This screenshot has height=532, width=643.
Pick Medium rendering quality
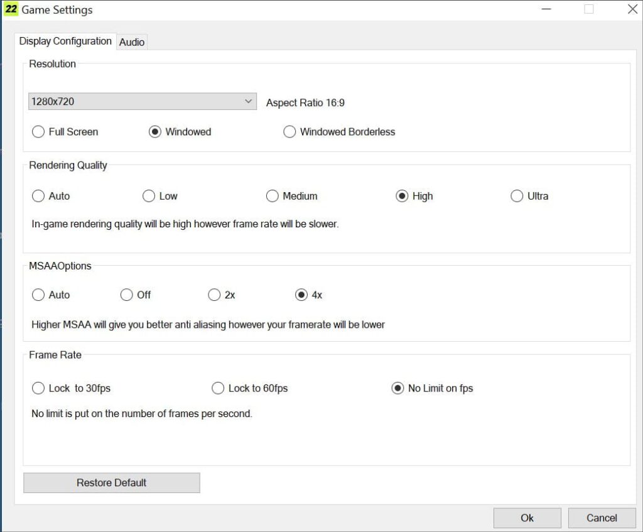click(273, 196)
